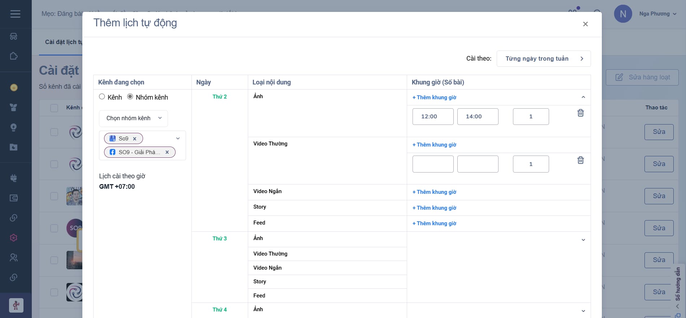Open the folder sidebar icon
Screen dimensions: 686x318
14,147
